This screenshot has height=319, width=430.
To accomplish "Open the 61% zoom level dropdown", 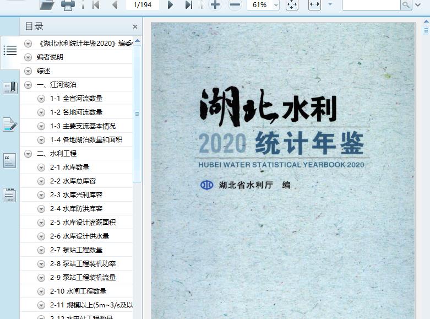I will click(x=276, y=5).
